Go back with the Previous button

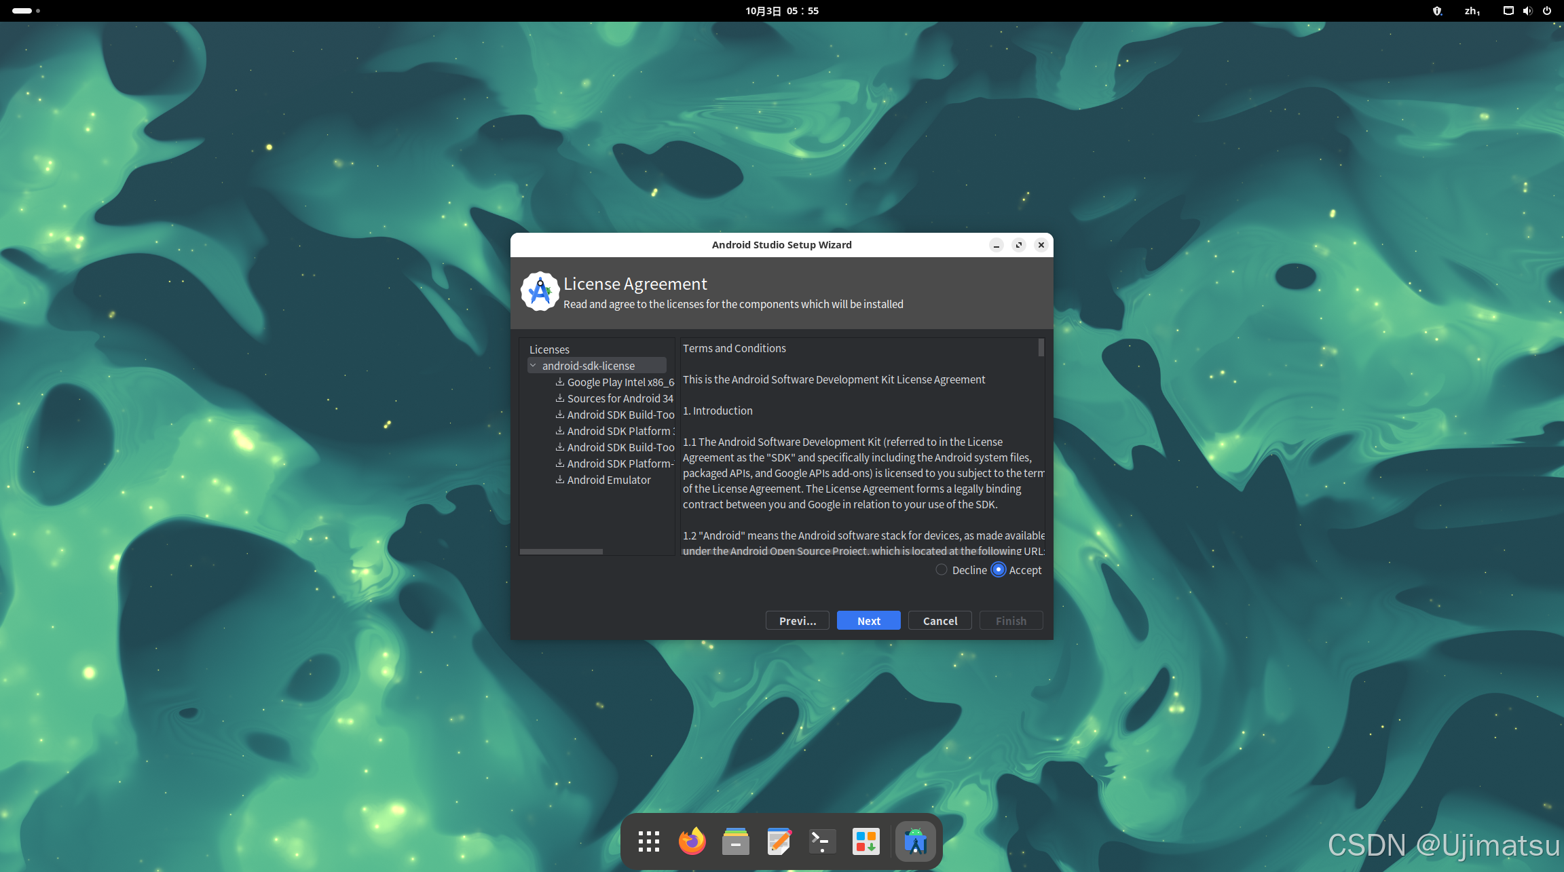click(797, 621)
